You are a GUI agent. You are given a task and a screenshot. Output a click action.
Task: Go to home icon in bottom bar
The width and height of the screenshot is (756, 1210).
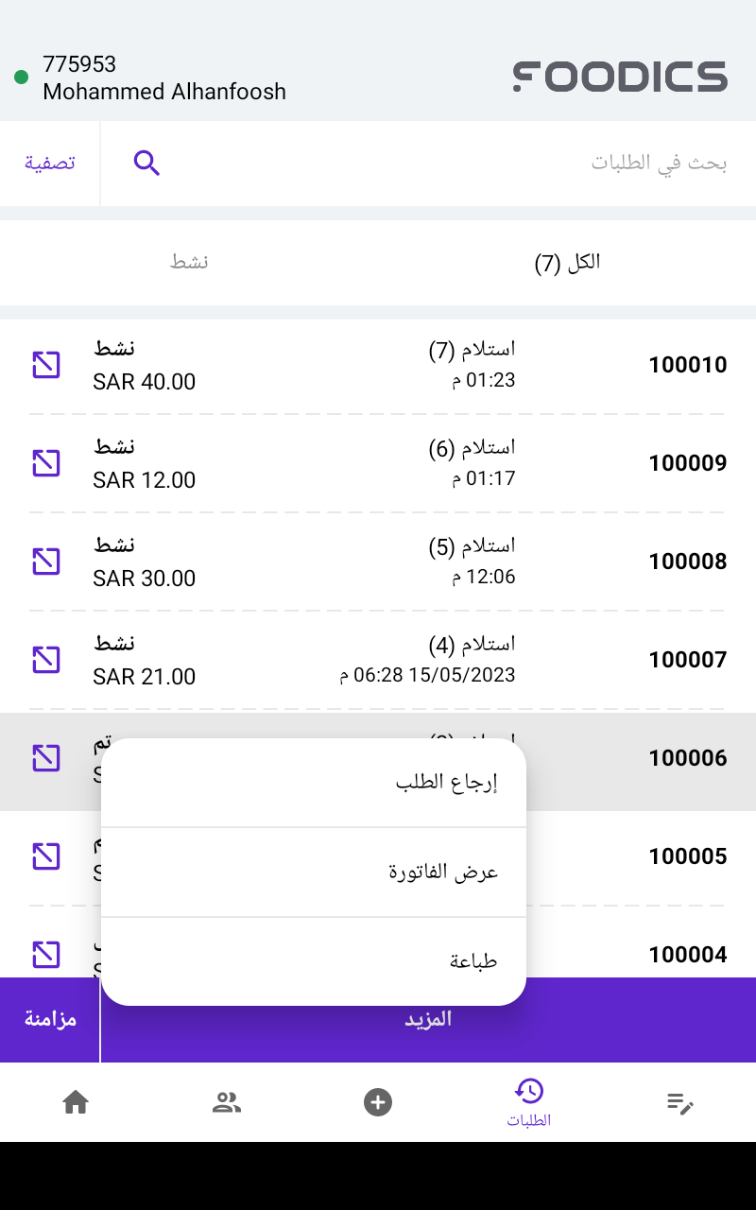pos(76,1102)
